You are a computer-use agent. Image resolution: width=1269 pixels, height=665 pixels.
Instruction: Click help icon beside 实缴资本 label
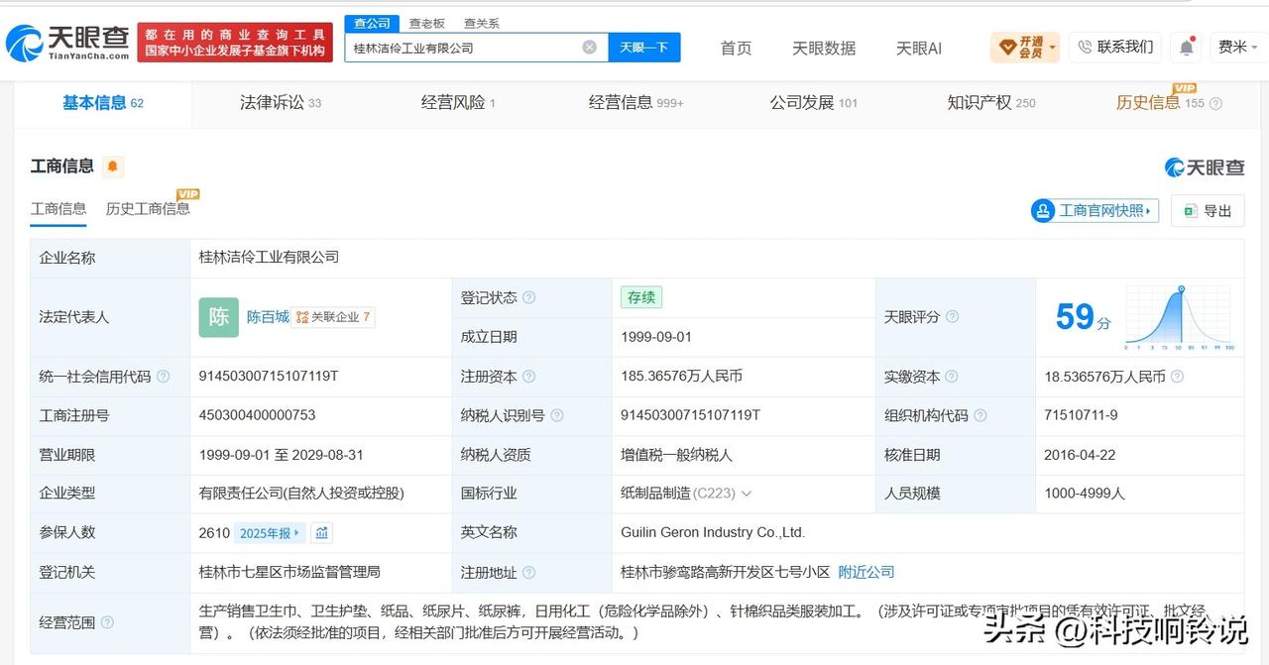[952, 377]
